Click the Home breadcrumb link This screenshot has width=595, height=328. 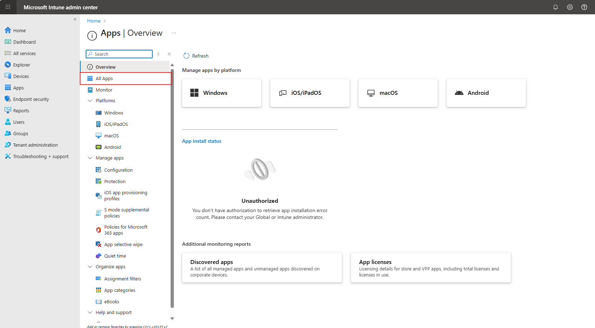[x=94, y=21]
